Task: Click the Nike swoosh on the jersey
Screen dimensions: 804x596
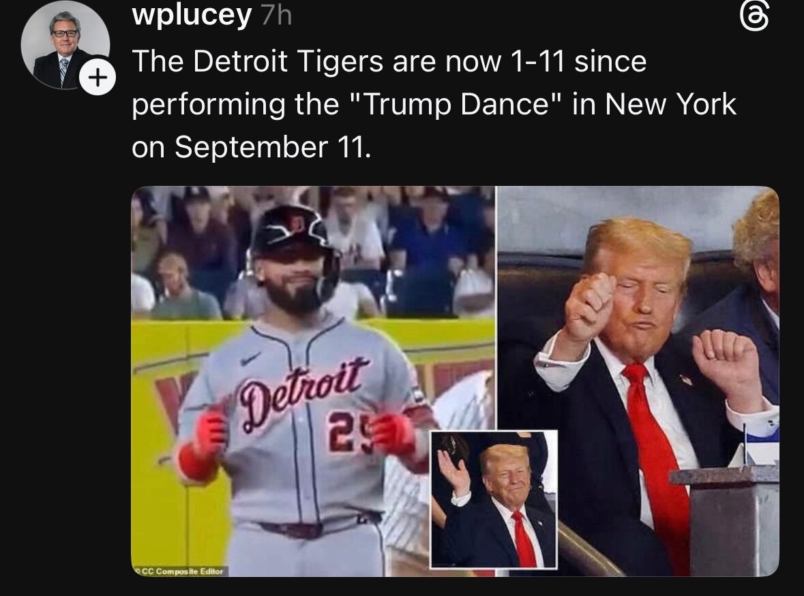Action: click(250, 359)
